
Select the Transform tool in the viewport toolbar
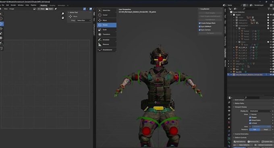[x=107, y=34]
